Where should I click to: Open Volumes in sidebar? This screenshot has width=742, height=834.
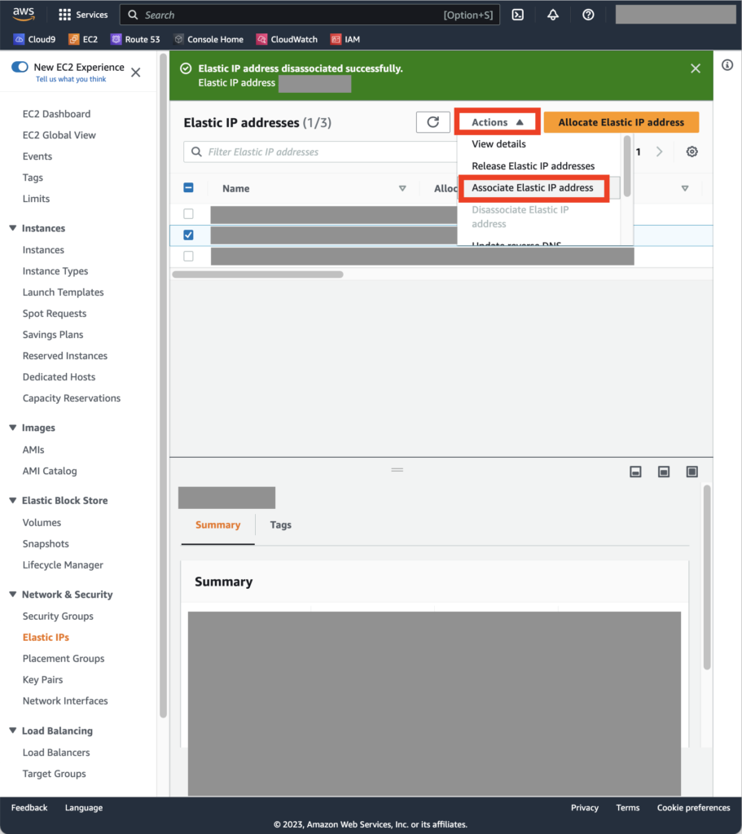coord(42,522)
